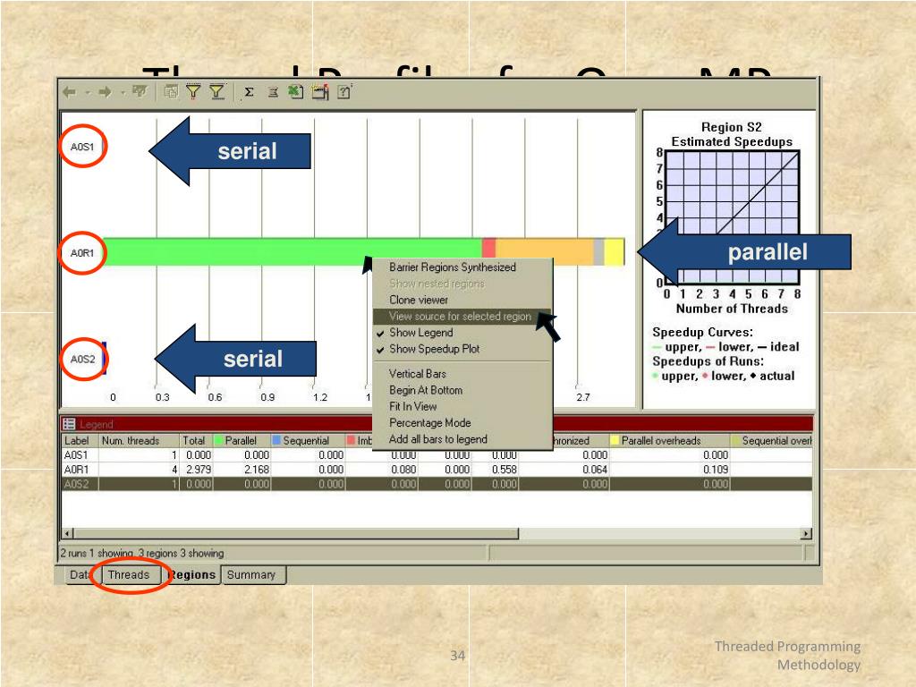The image size is (916, 687).
Task: Switch to the Summary tab
Action: tap(251, 575)
